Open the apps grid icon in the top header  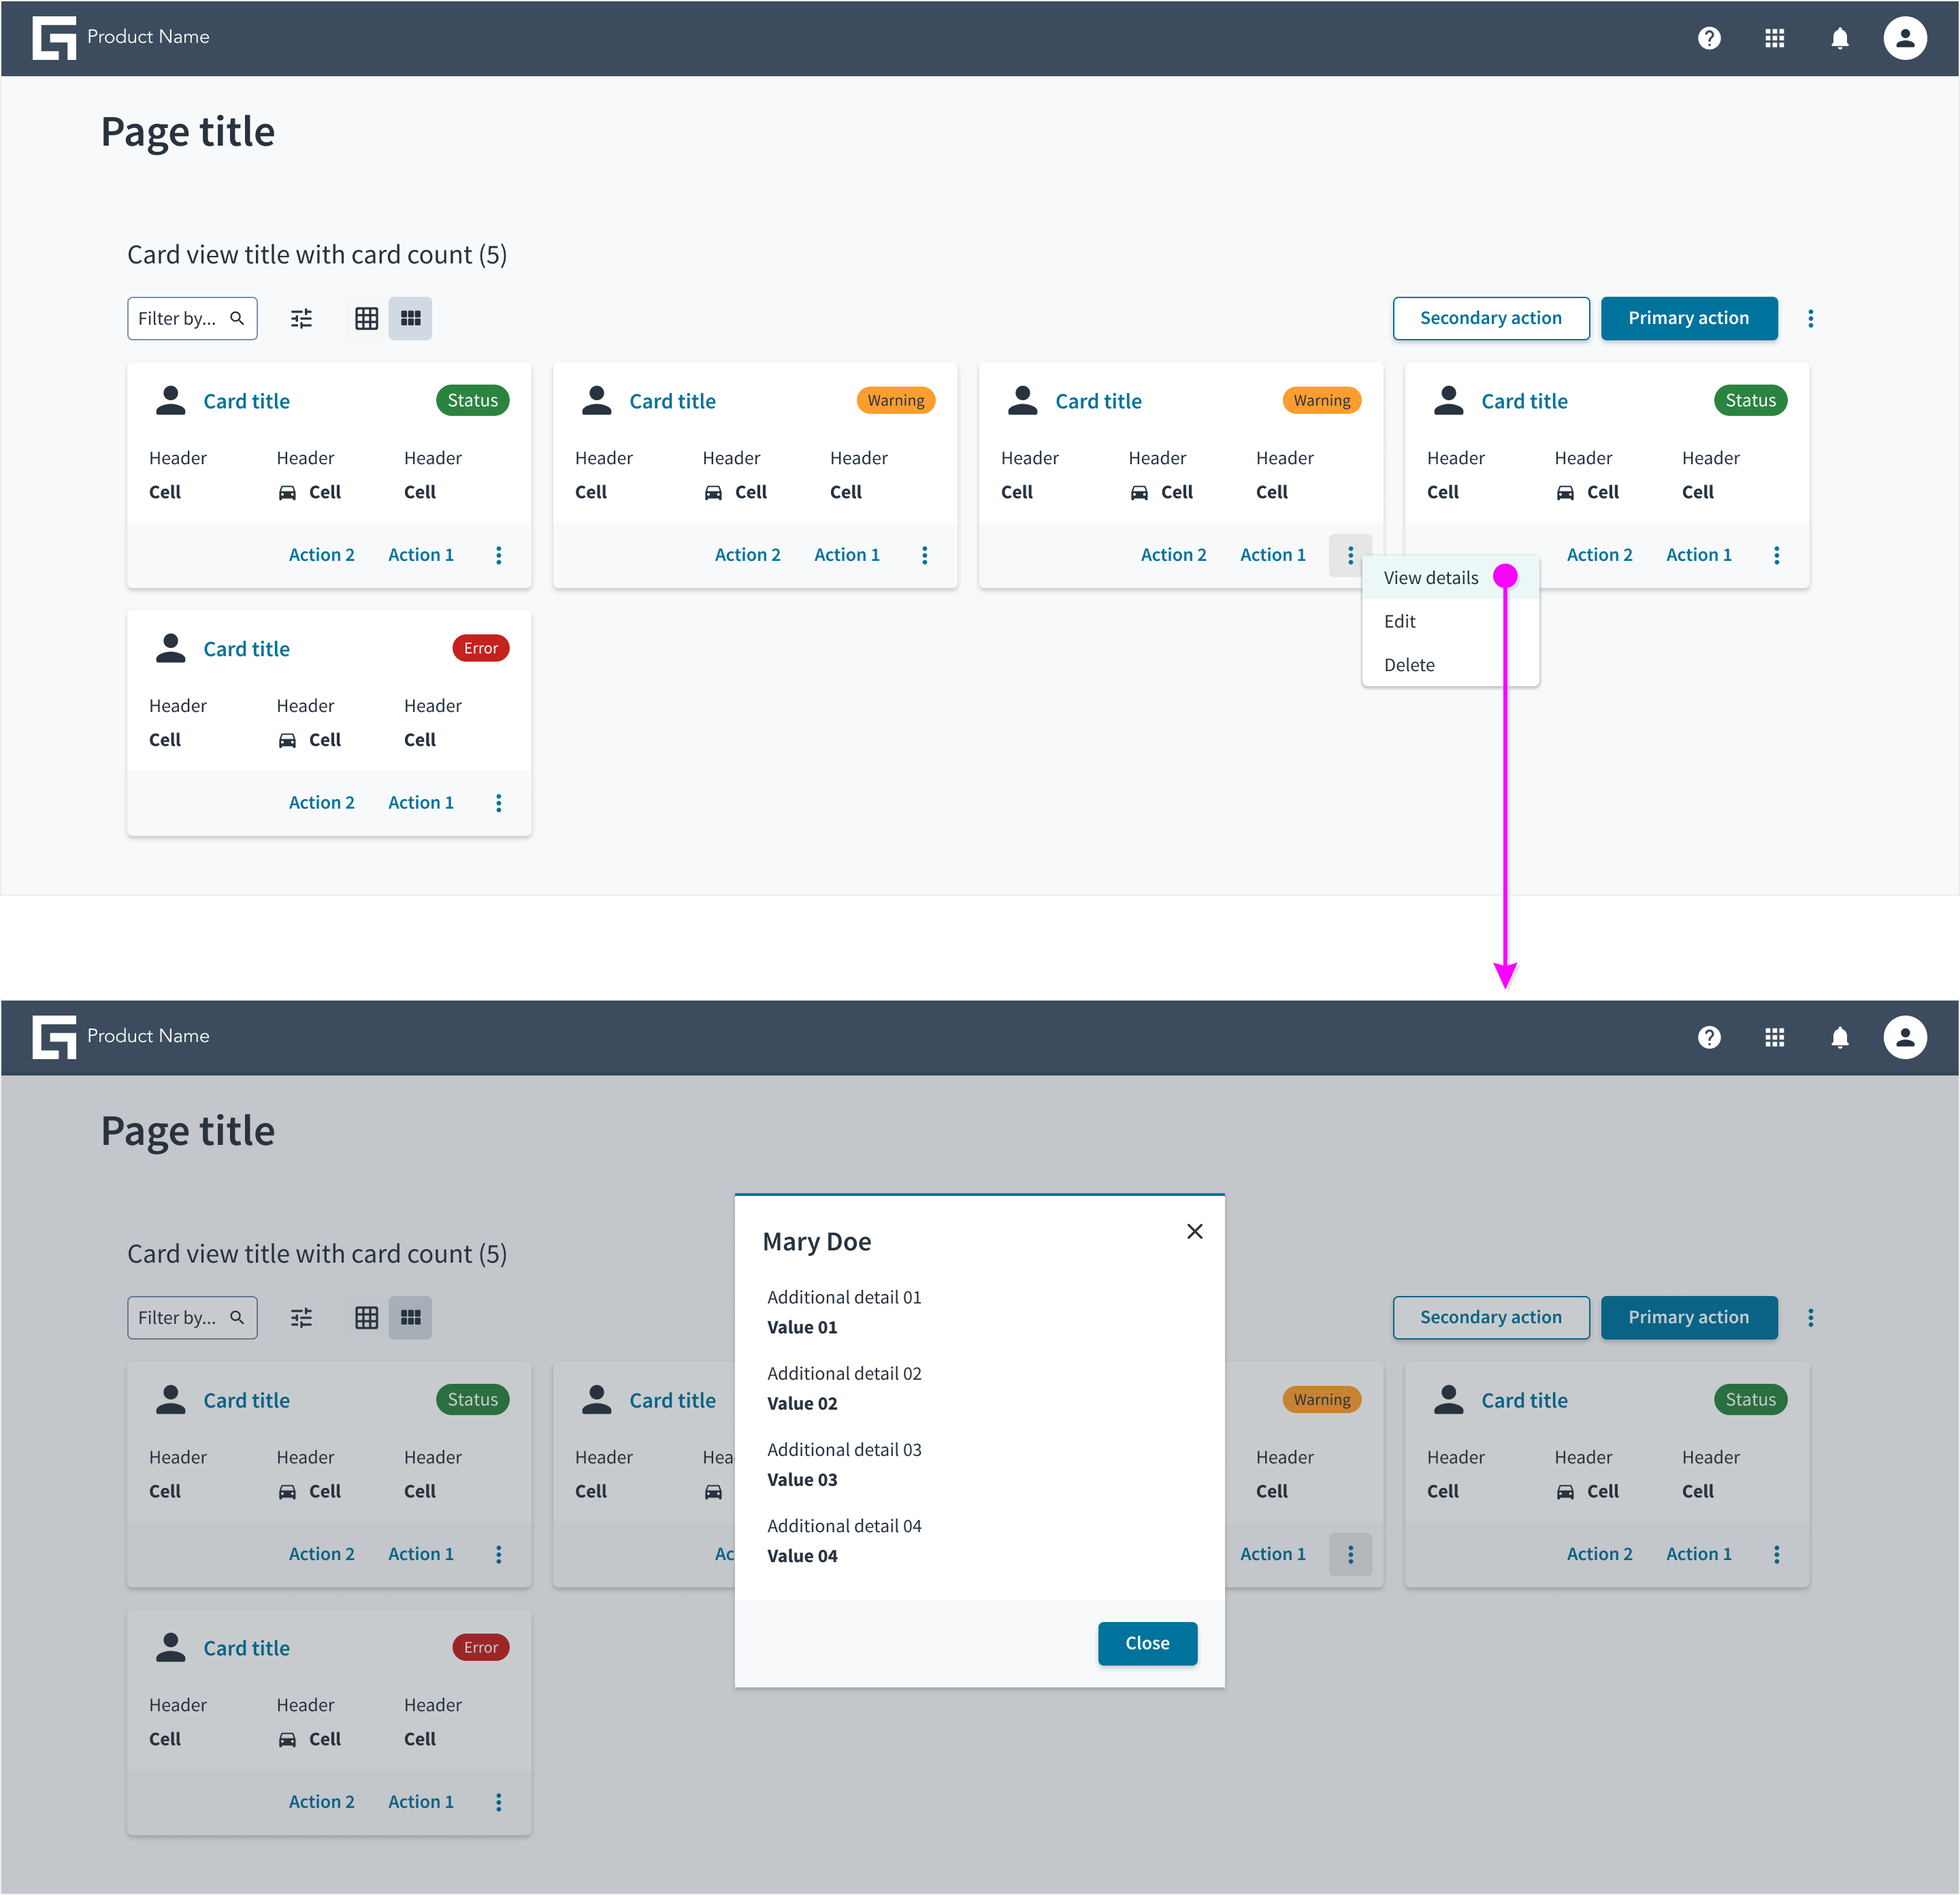(x=1774, y=38)
